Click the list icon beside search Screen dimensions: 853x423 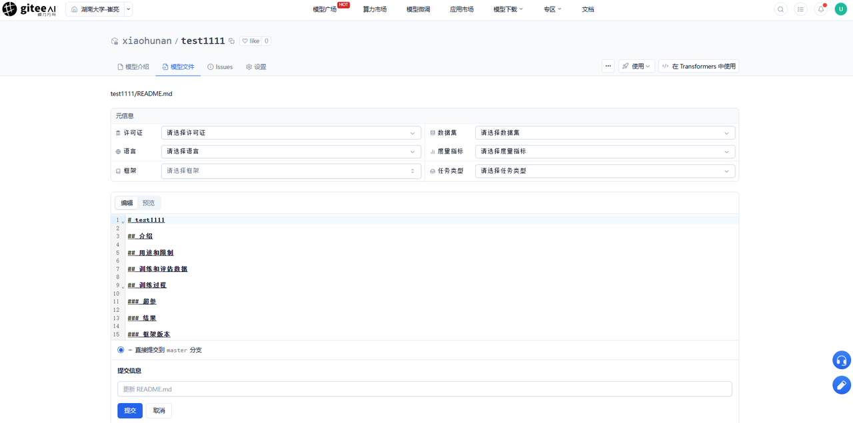tap(800, 9)
